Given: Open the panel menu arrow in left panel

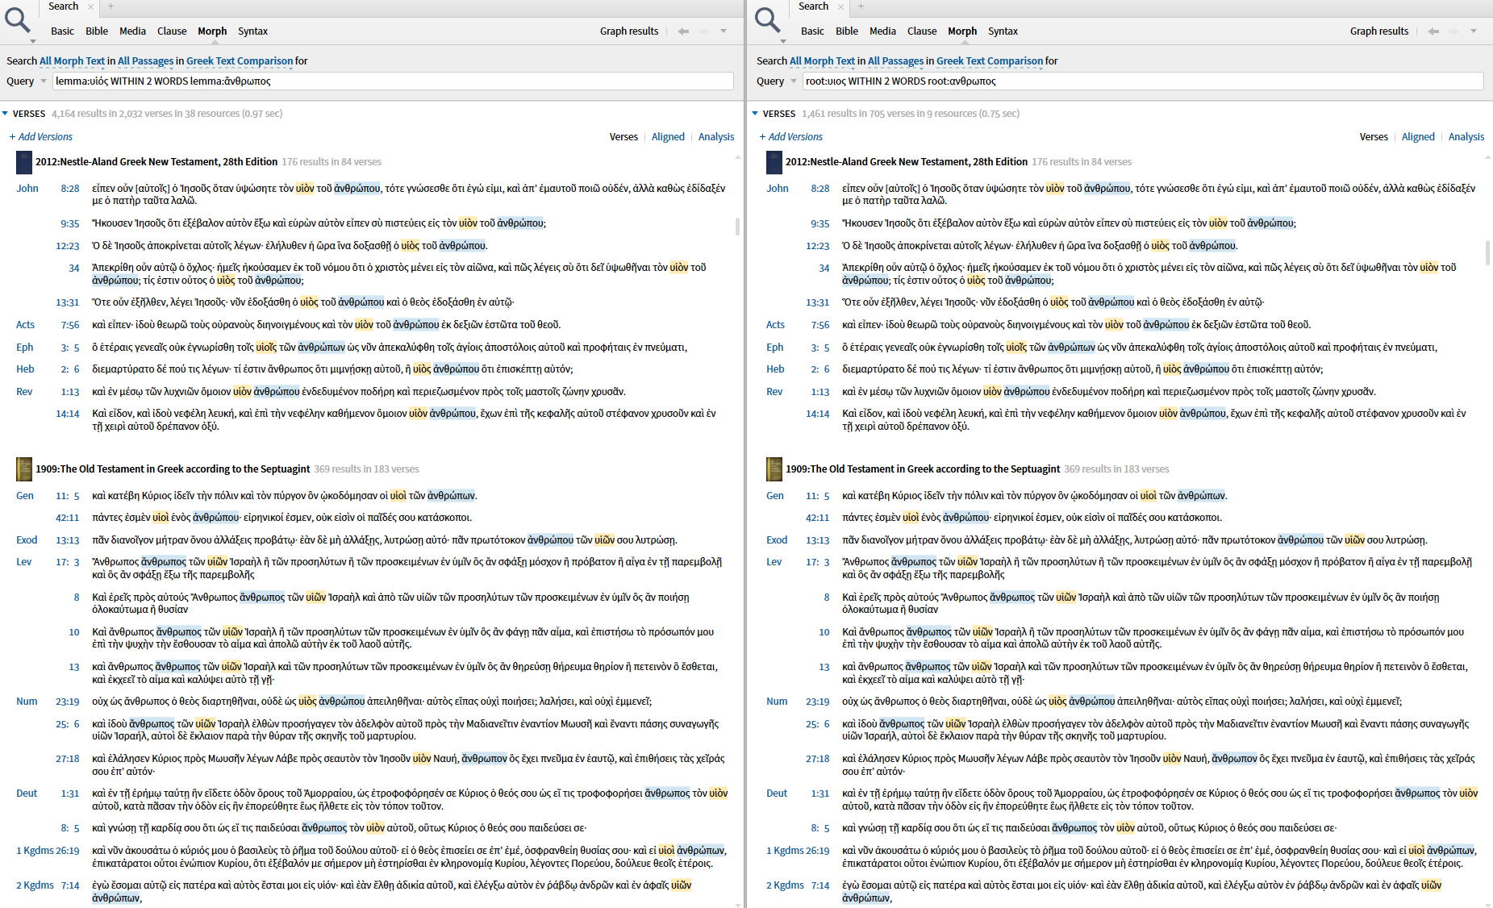Looking at the screenshot, I should point(724,31).
